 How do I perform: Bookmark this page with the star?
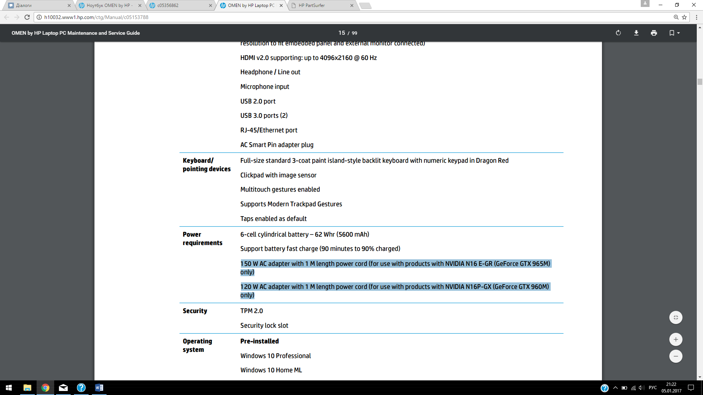684,17
